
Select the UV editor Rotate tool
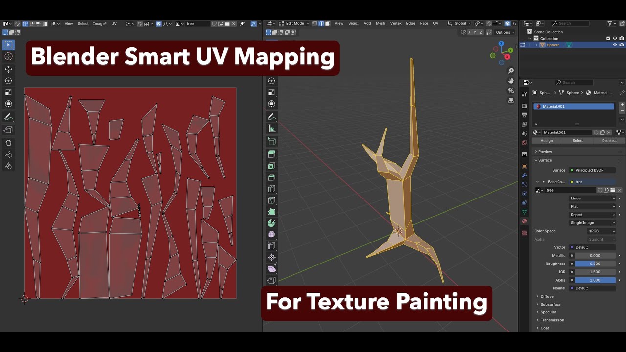tap(8, 81)
